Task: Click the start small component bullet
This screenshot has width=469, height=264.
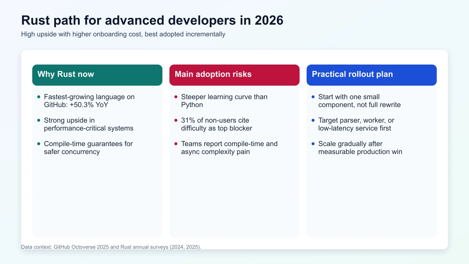Action: [x=359, y=101]
